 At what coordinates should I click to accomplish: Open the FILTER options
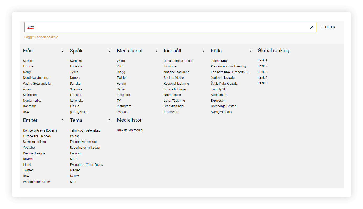tap(328, 27)
